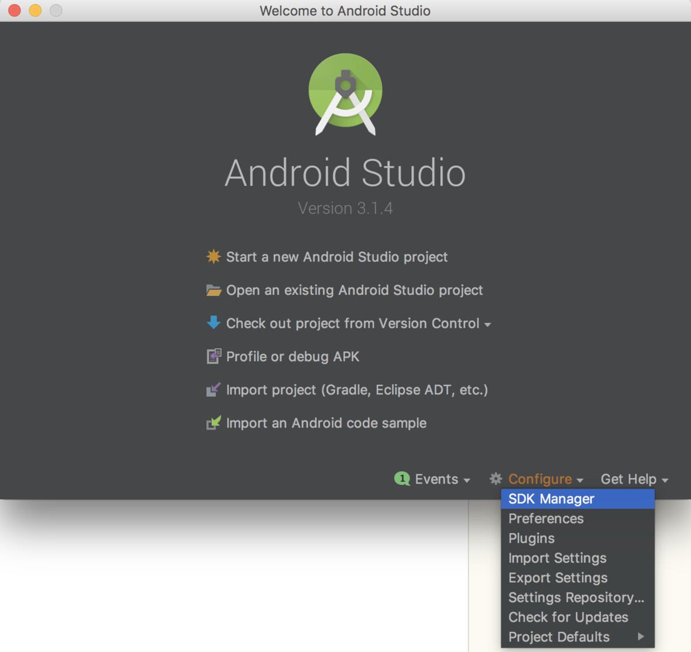Expand the Project Defaults submenu arrow
This screenshot has width=691, height=652.
[x=641, y=636]
